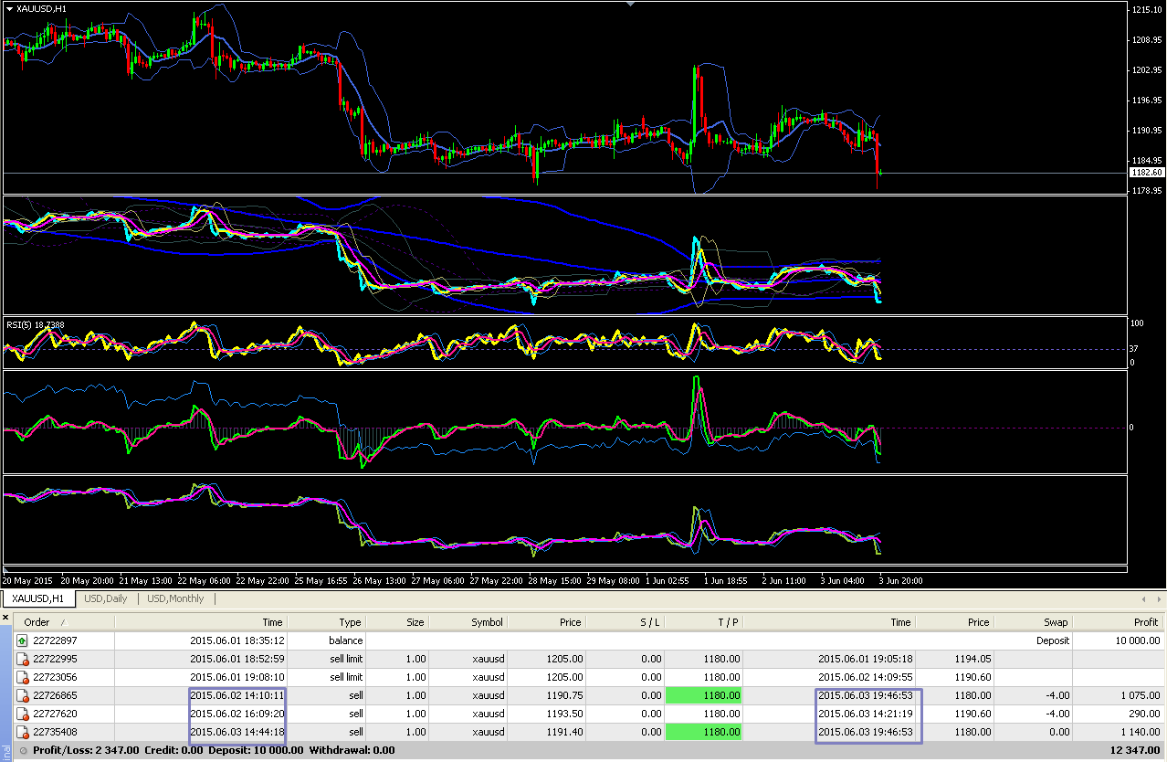Click the order icon for row 22722995
The width and height of the screenshot is (1167, 762).
22,659
